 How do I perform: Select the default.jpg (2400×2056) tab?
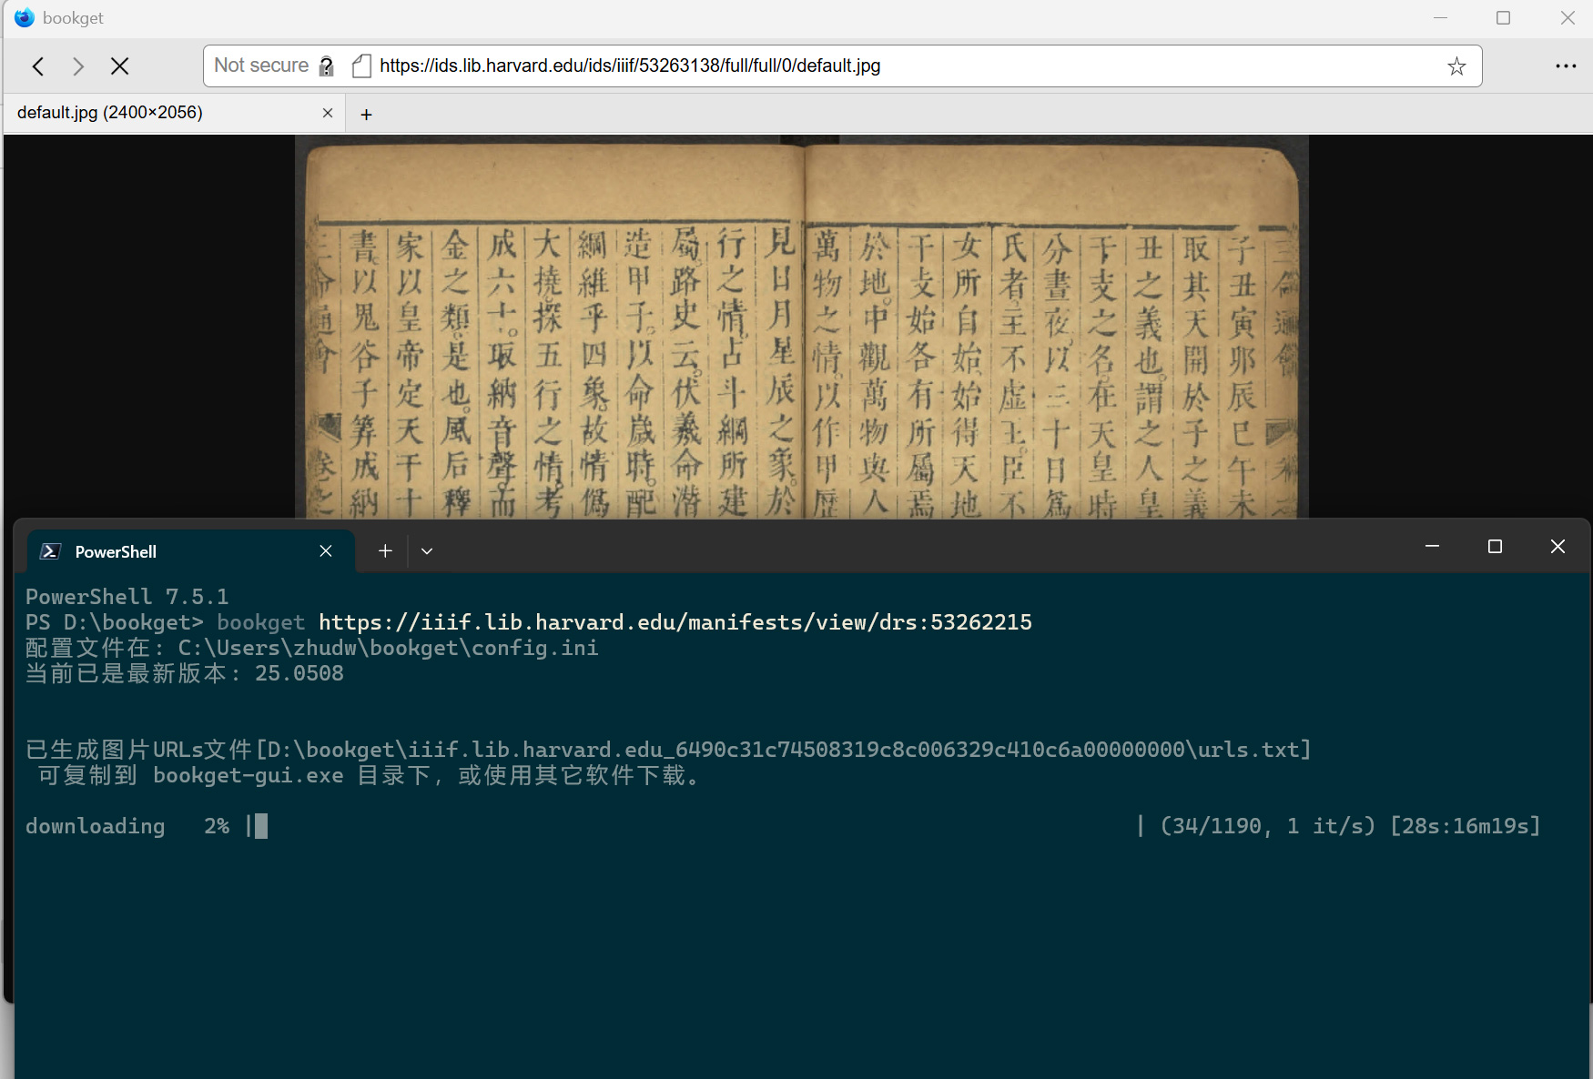click(x=174, y=113)
